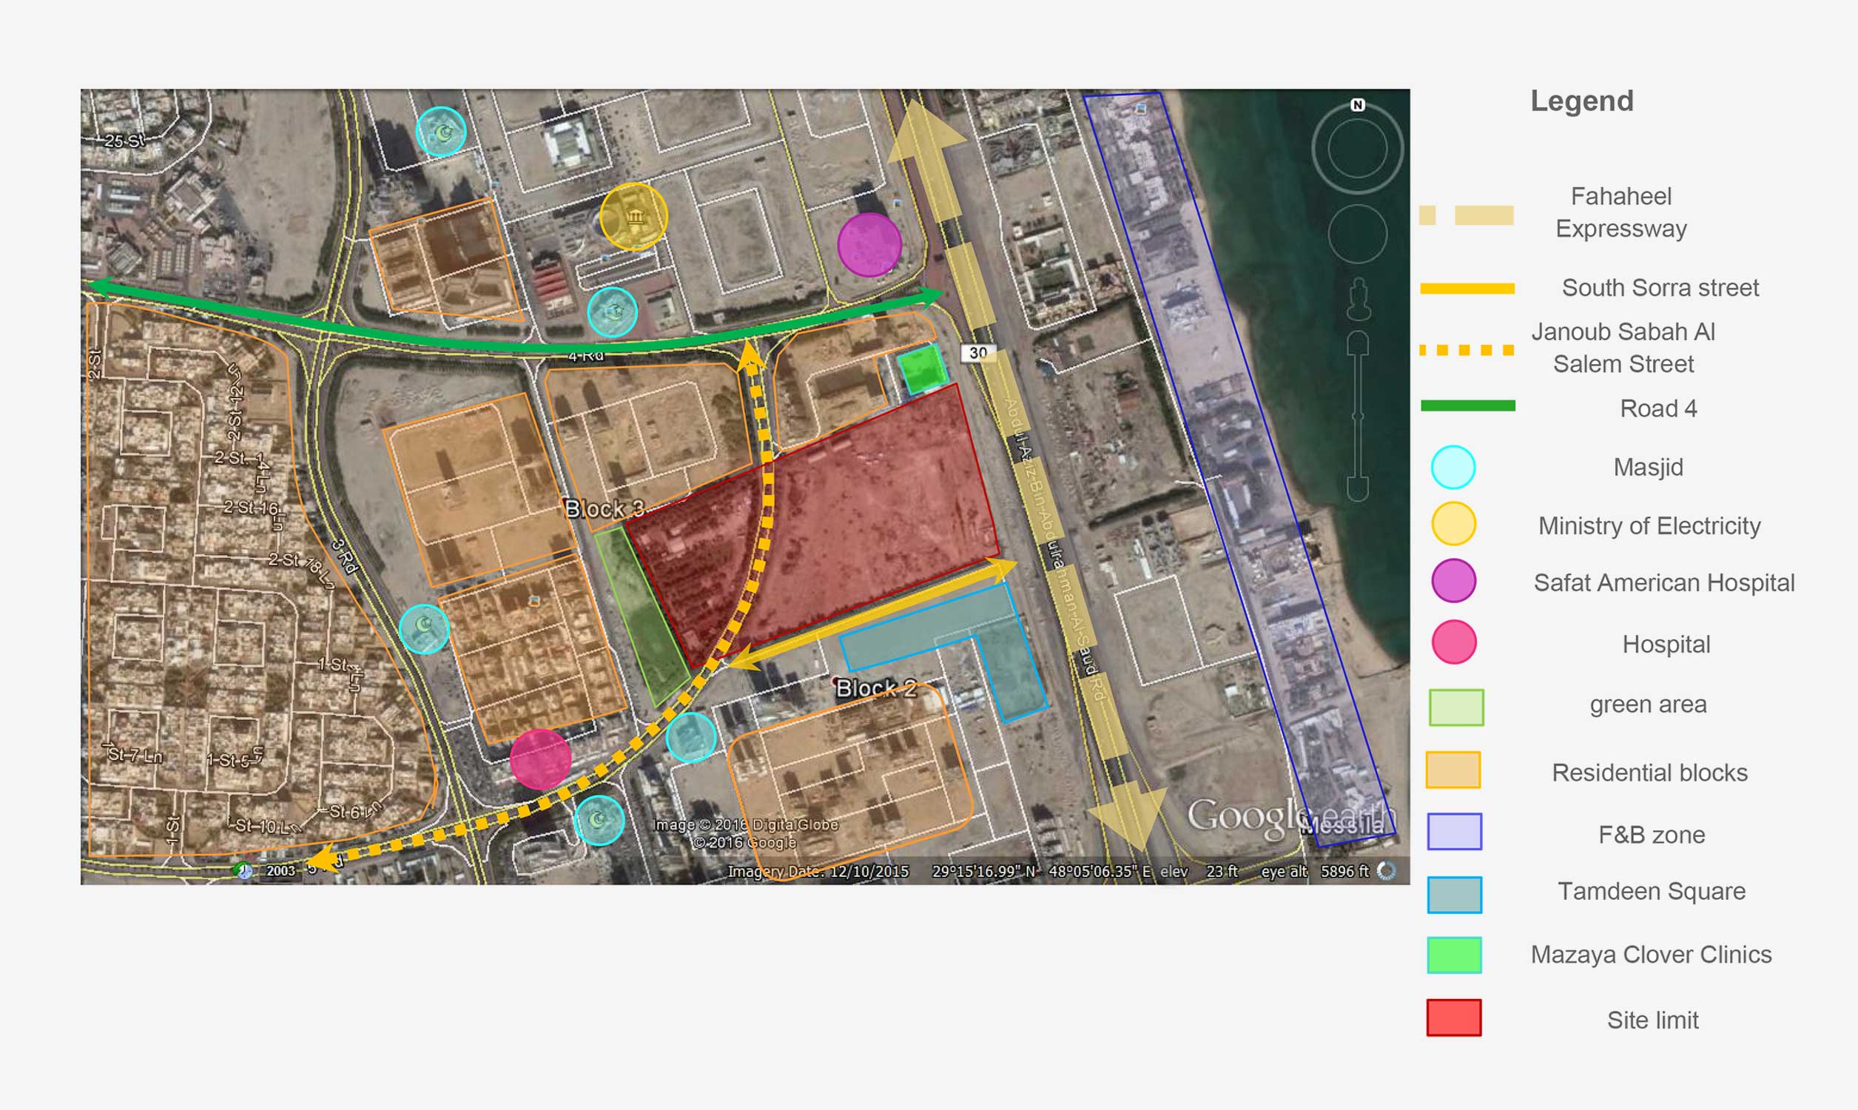Click the purple Safat American Hospital marker
The height and width of the screenshot is (1110, 1858).
pyautogui.click(x=869, y=245)
